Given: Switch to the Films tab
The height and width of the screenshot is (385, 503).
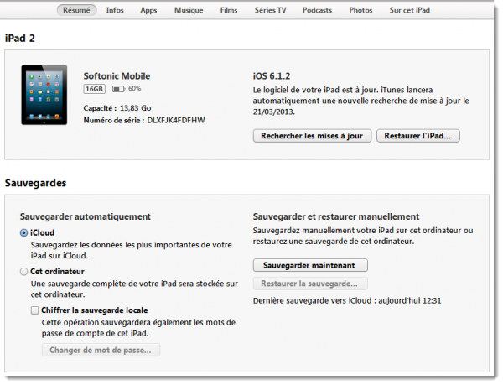Looking at the screenshot, I should pos(228,10).
